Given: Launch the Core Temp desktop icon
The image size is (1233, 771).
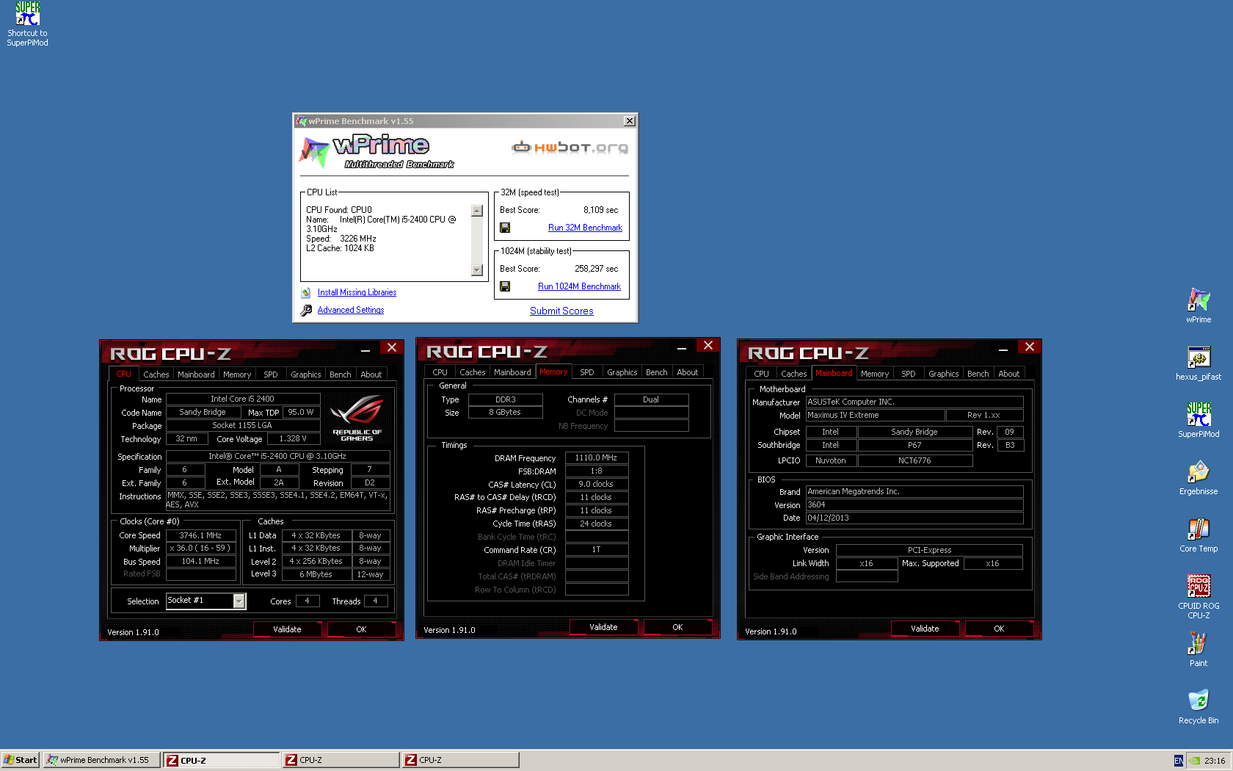Looking at the screenshot, I should pos(1199,529).
